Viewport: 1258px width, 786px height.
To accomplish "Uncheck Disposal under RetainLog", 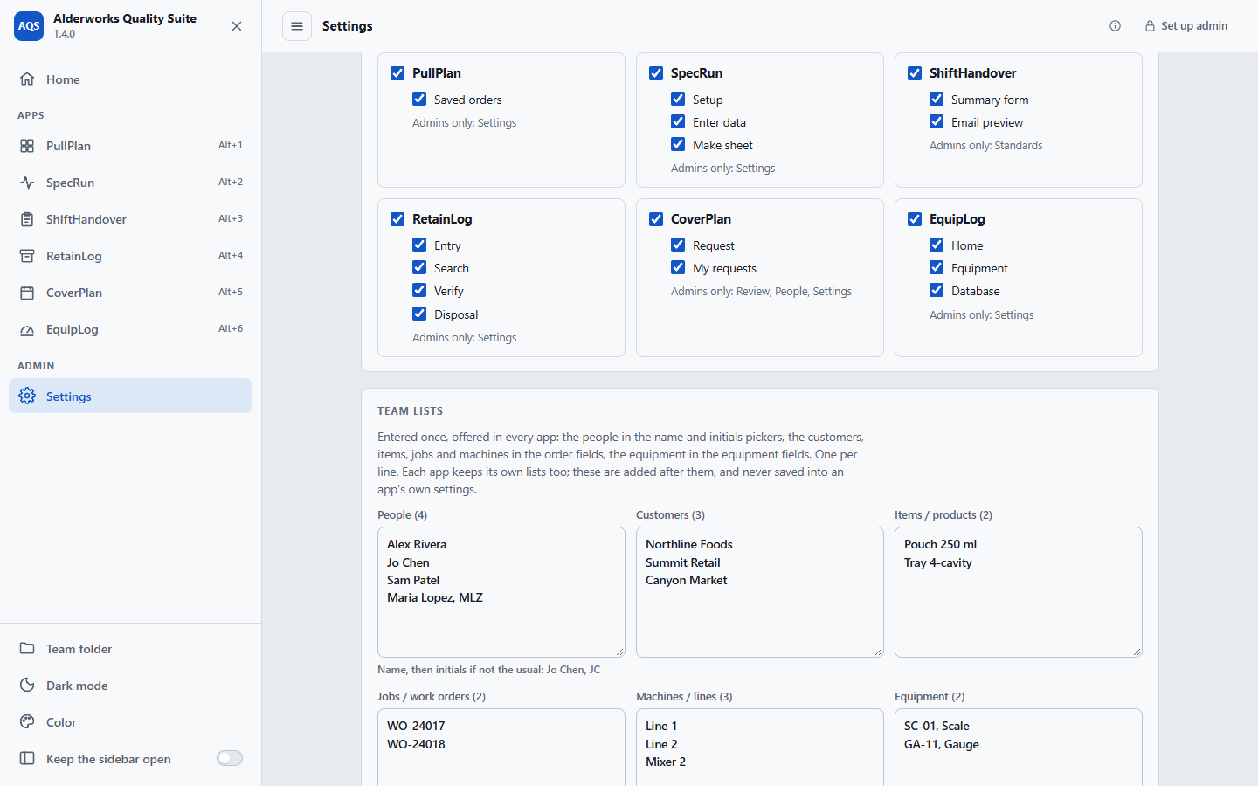I will point(419,314).
